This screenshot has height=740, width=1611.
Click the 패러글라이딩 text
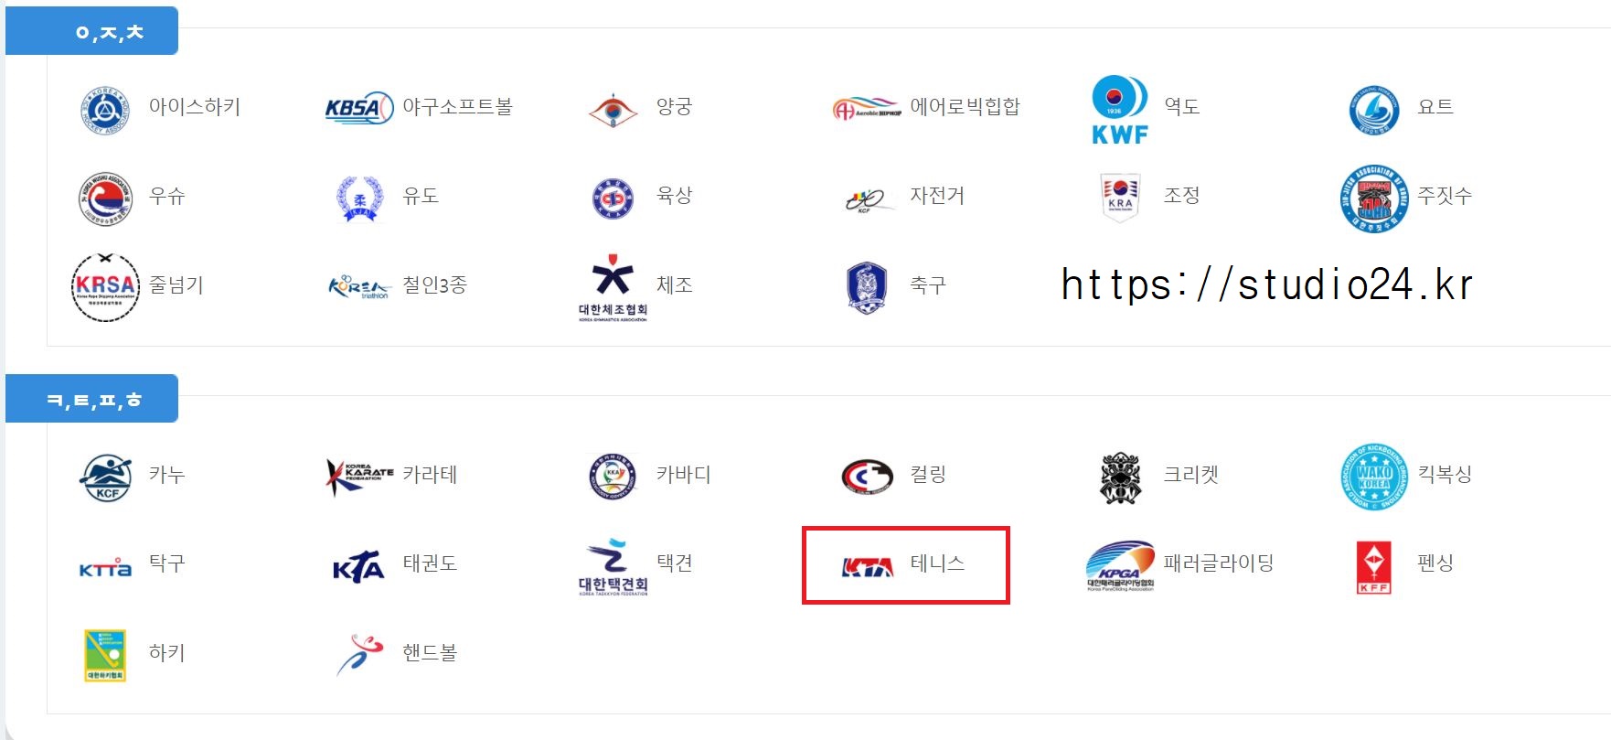pos(1219,563)
